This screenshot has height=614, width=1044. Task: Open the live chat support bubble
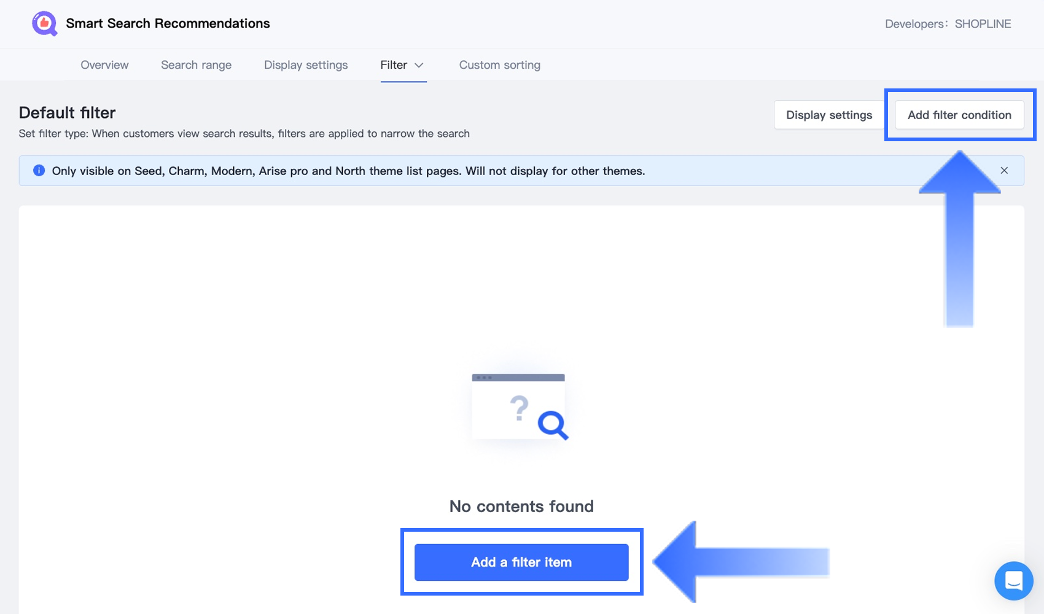(x=1013, y=580)
